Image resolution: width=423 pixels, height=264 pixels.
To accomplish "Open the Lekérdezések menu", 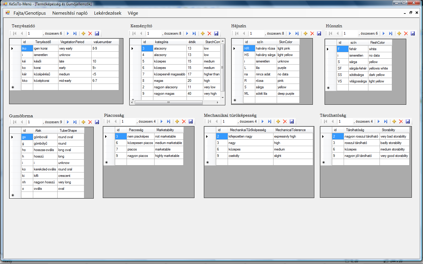I will [x=108, y=13].
